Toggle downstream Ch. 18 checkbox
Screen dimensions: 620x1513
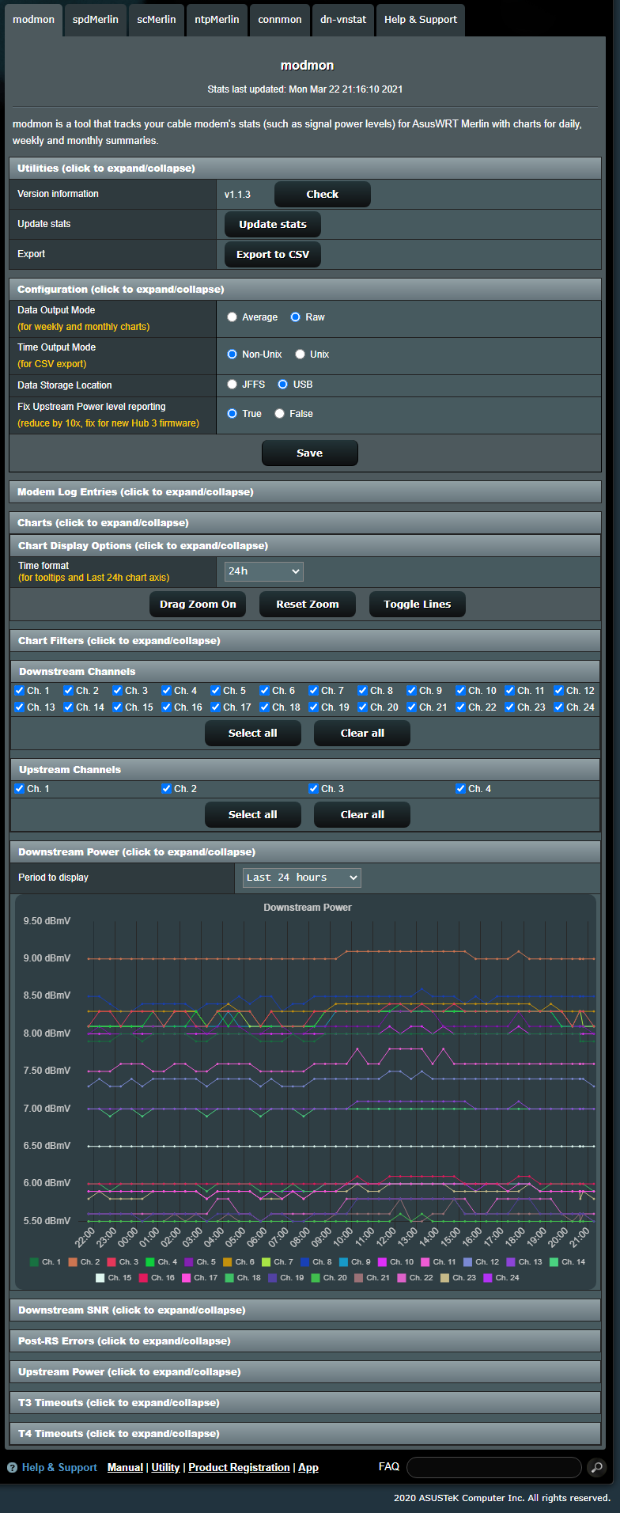coord(265,707)
